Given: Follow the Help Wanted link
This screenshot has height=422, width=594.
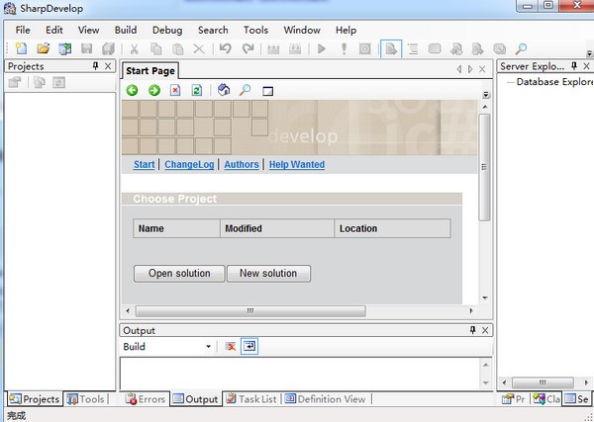Looking at the screenshot, I should point(297,164).
